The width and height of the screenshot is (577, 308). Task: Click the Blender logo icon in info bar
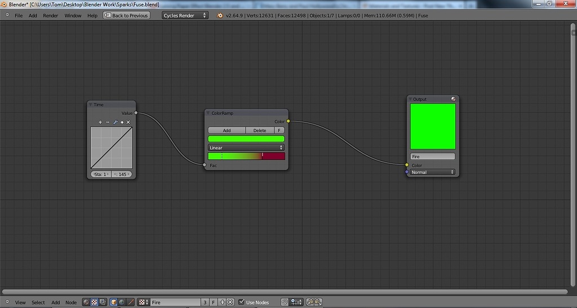[x=220, y=15]
